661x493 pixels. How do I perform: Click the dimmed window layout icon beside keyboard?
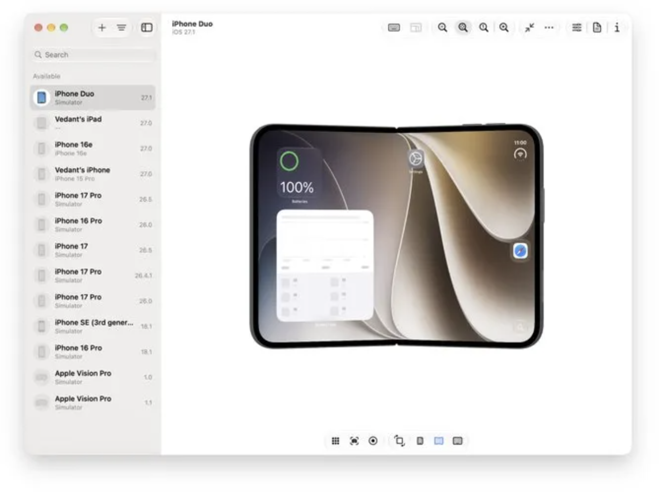[x=416, y=28]
